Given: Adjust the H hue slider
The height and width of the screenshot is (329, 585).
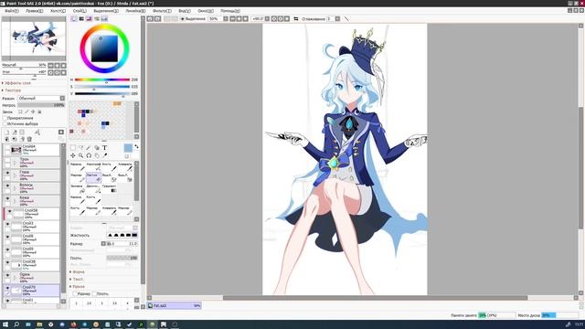Looking at the screenshot, I should (x=102, y=80).
